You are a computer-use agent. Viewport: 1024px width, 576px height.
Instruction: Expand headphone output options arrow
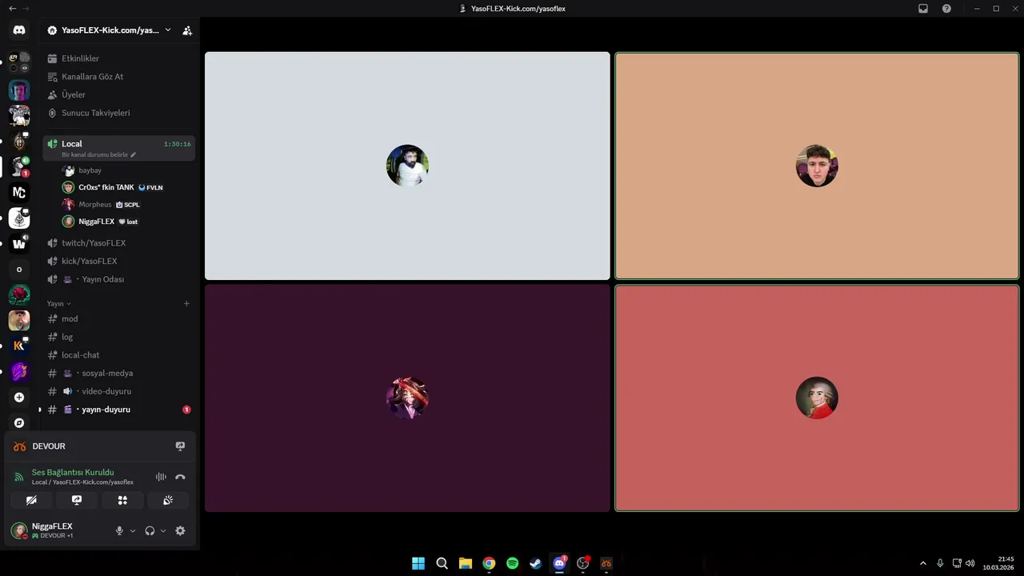pyautogui.click(x=163, y=530)
